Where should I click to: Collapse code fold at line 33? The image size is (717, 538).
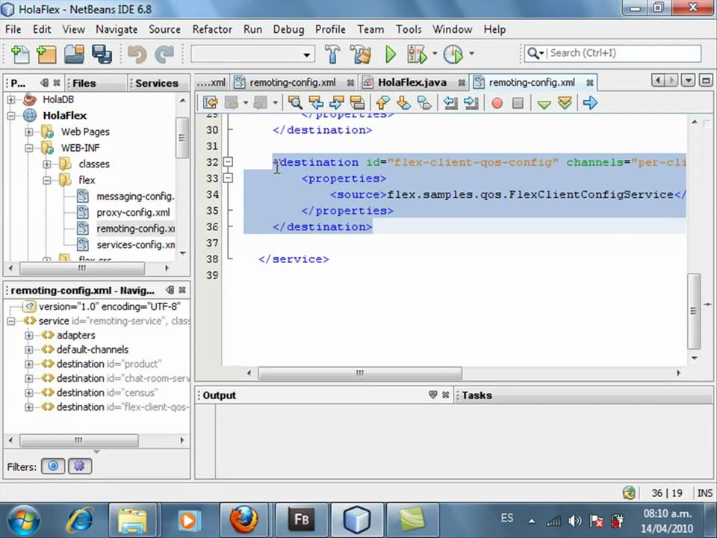click(x=228, y=178)
